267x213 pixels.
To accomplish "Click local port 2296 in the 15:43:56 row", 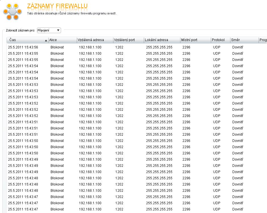I will tap(186, 47).
